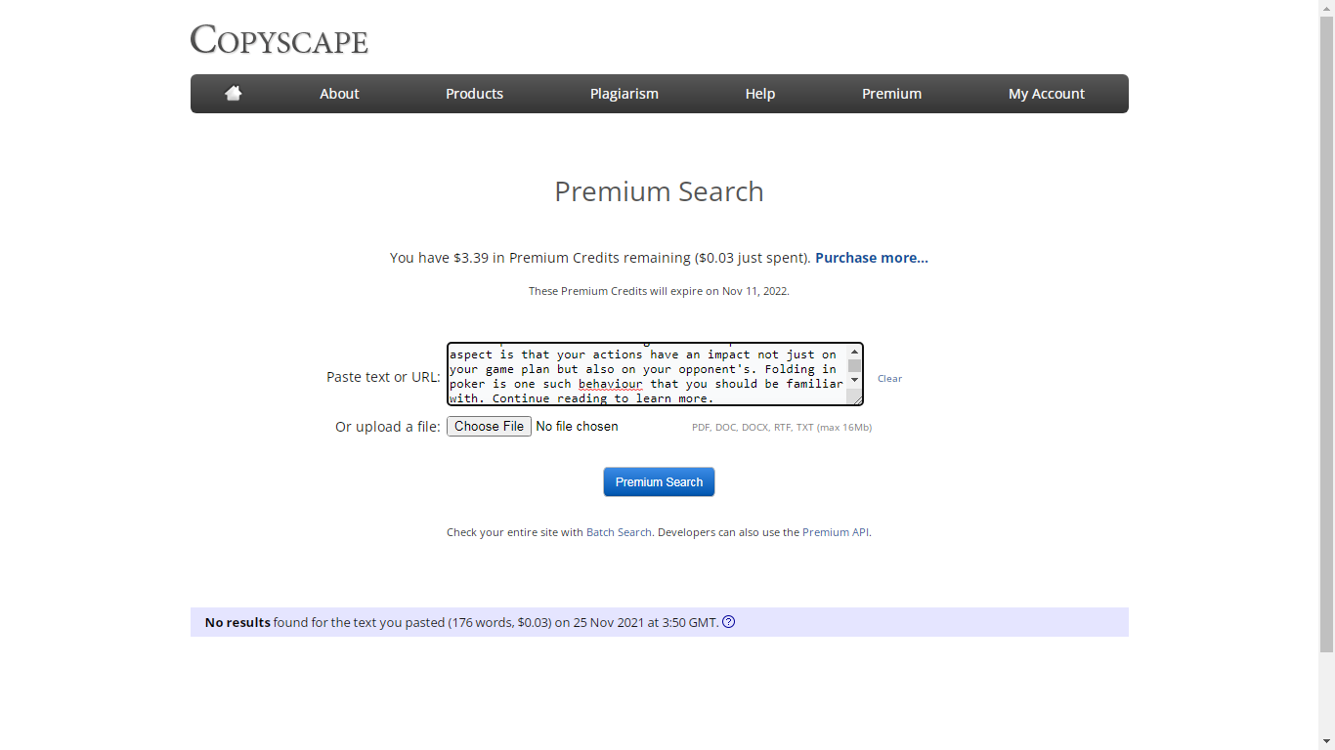Image resolution: width=1335 pixels, height=750 pixels.
Task: Click the Premium Search button
Action: 659,481
